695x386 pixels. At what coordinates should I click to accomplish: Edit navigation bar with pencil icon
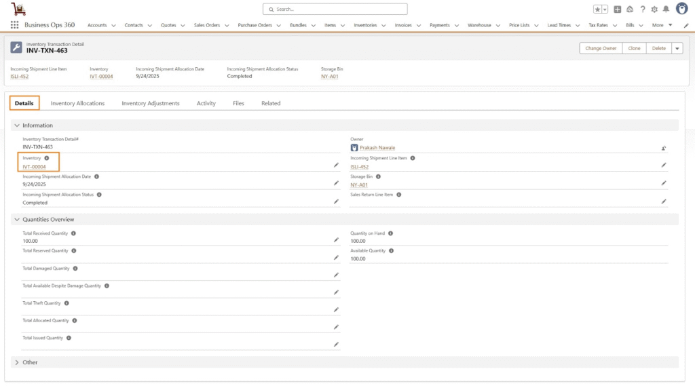coord(686,25)
